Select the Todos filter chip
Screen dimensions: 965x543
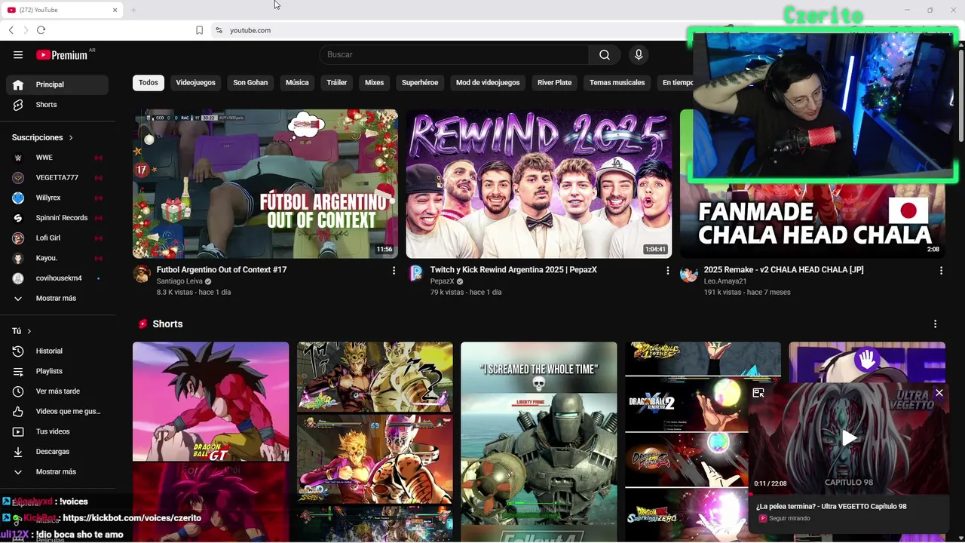tap(149, 82)
